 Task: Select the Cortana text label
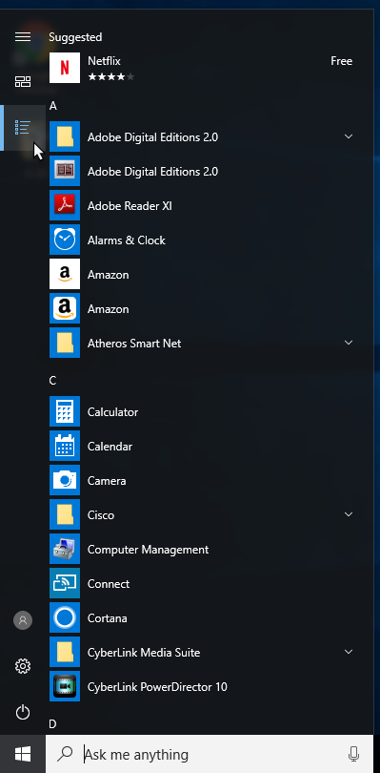coord(108,618)
